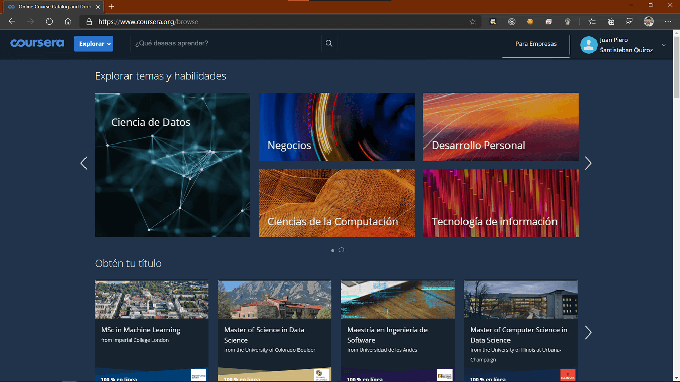Image resolution: width=680 pixels, height=382 pixels.
Task: Open the Ciencia de Datos topic
Action: click(173, 165)
